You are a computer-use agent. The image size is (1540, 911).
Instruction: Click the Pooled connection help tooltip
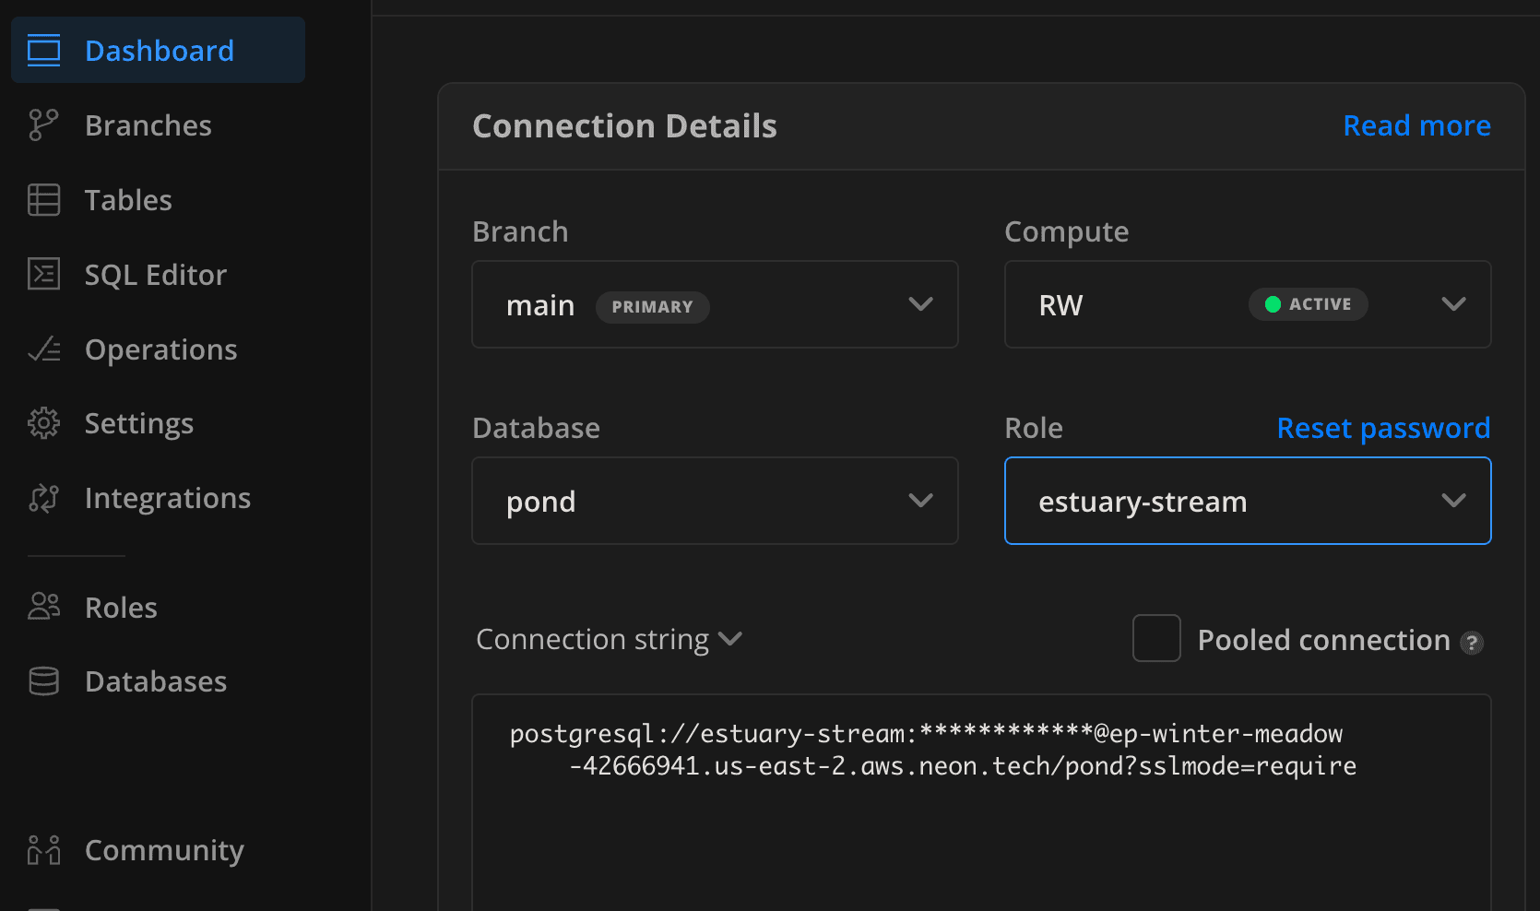[x=1472, y=643]
